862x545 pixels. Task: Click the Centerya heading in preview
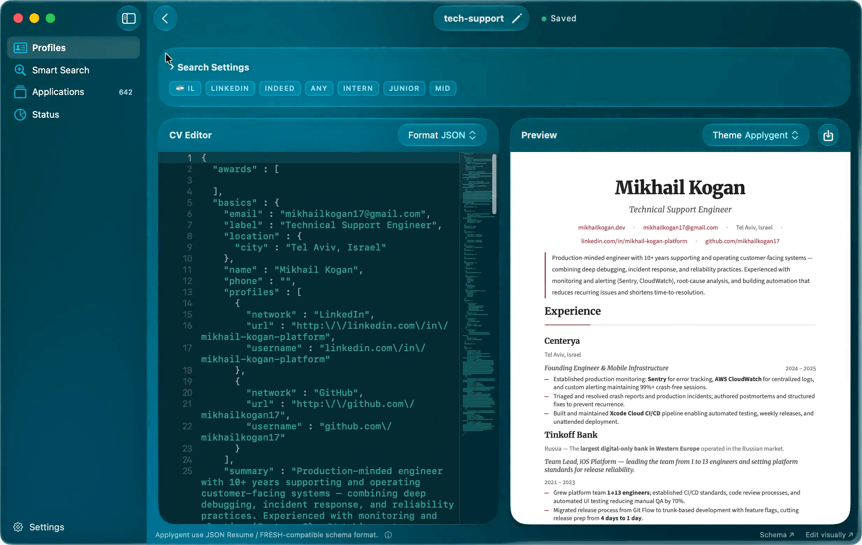point(562,341)
